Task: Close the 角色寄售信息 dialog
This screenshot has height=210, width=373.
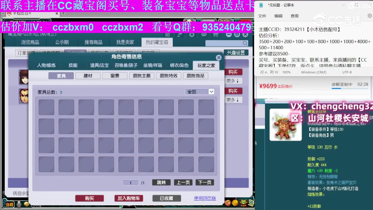Action: [x=219, y=57]
